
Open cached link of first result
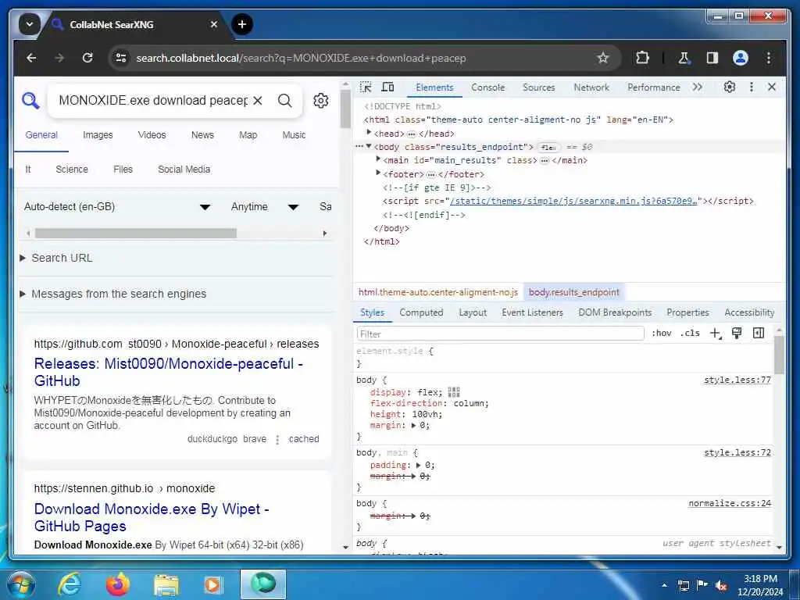[304, 439]
